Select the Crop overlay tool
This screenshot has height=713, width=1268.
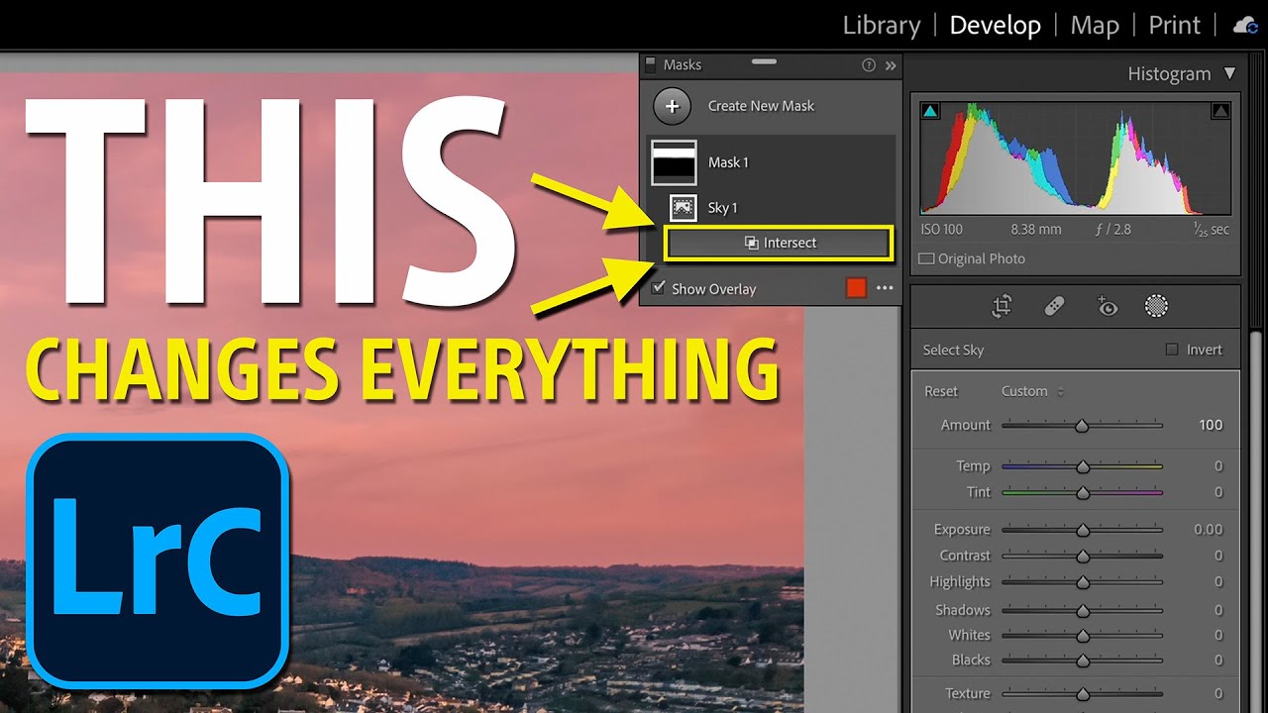[1002, 307]
